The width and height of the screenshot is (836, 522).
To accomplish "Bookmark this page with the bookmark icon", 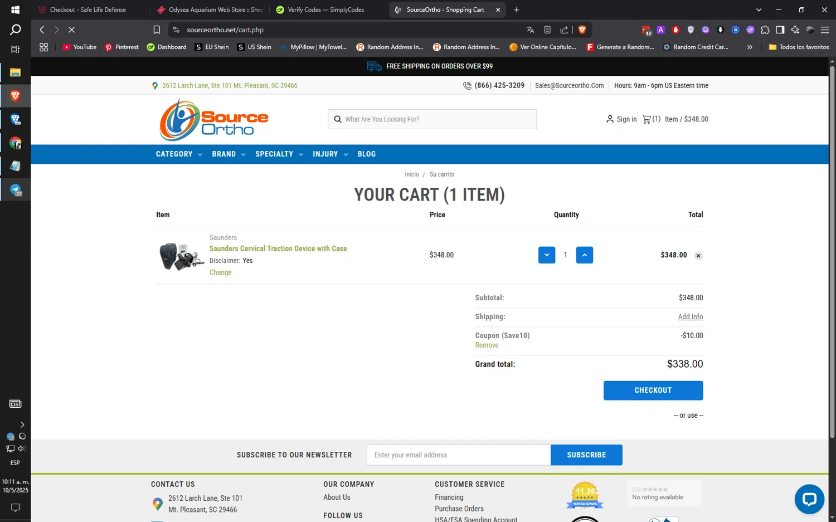I will click(x=157, y=30).
